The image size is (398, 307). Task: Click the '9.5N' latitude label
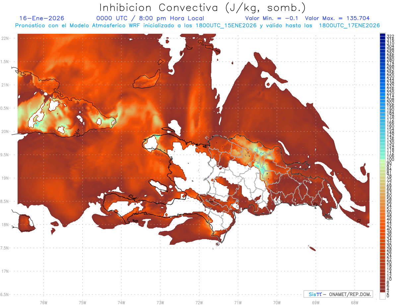pyautogui.click(x=5, y=155)
